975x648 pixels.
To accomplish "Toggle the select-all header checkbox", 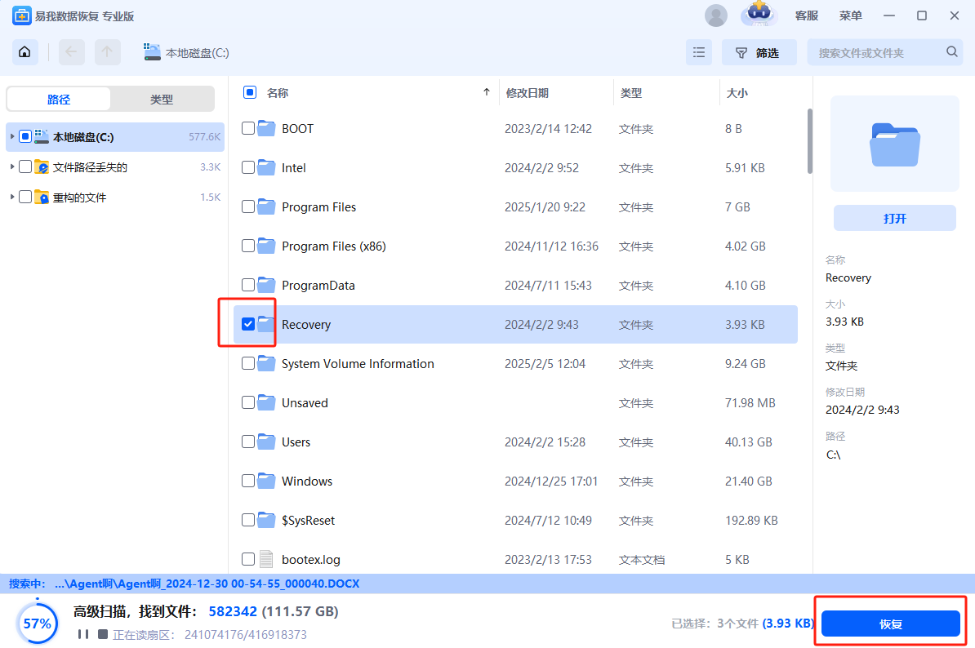I will (249, 92).
